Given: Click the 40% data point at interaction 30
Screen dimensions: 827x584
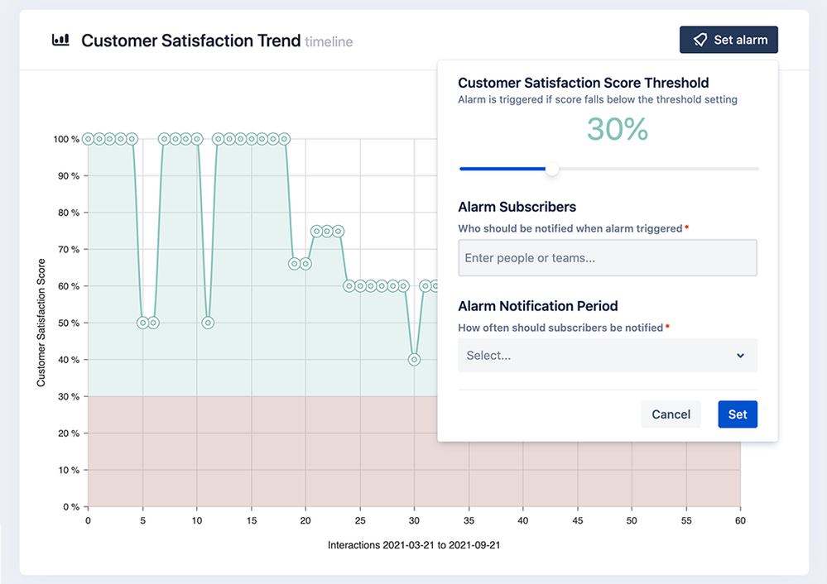Looking at the screenshot, I should coord(414,360).
